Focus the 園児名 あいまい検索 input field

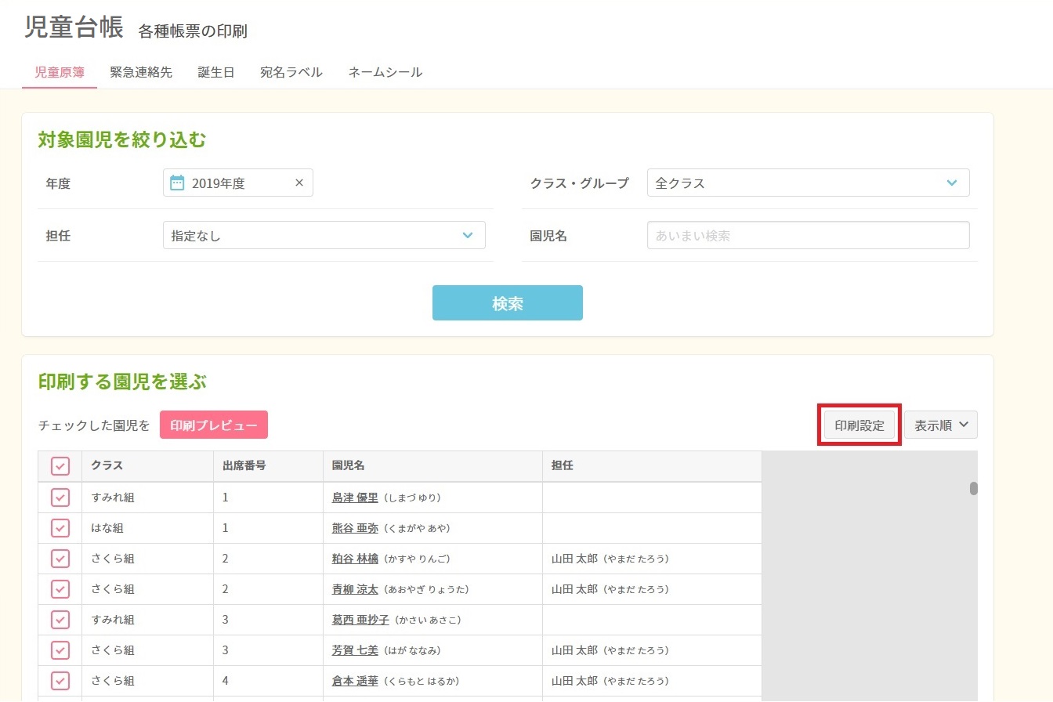[x=808, y=235]
